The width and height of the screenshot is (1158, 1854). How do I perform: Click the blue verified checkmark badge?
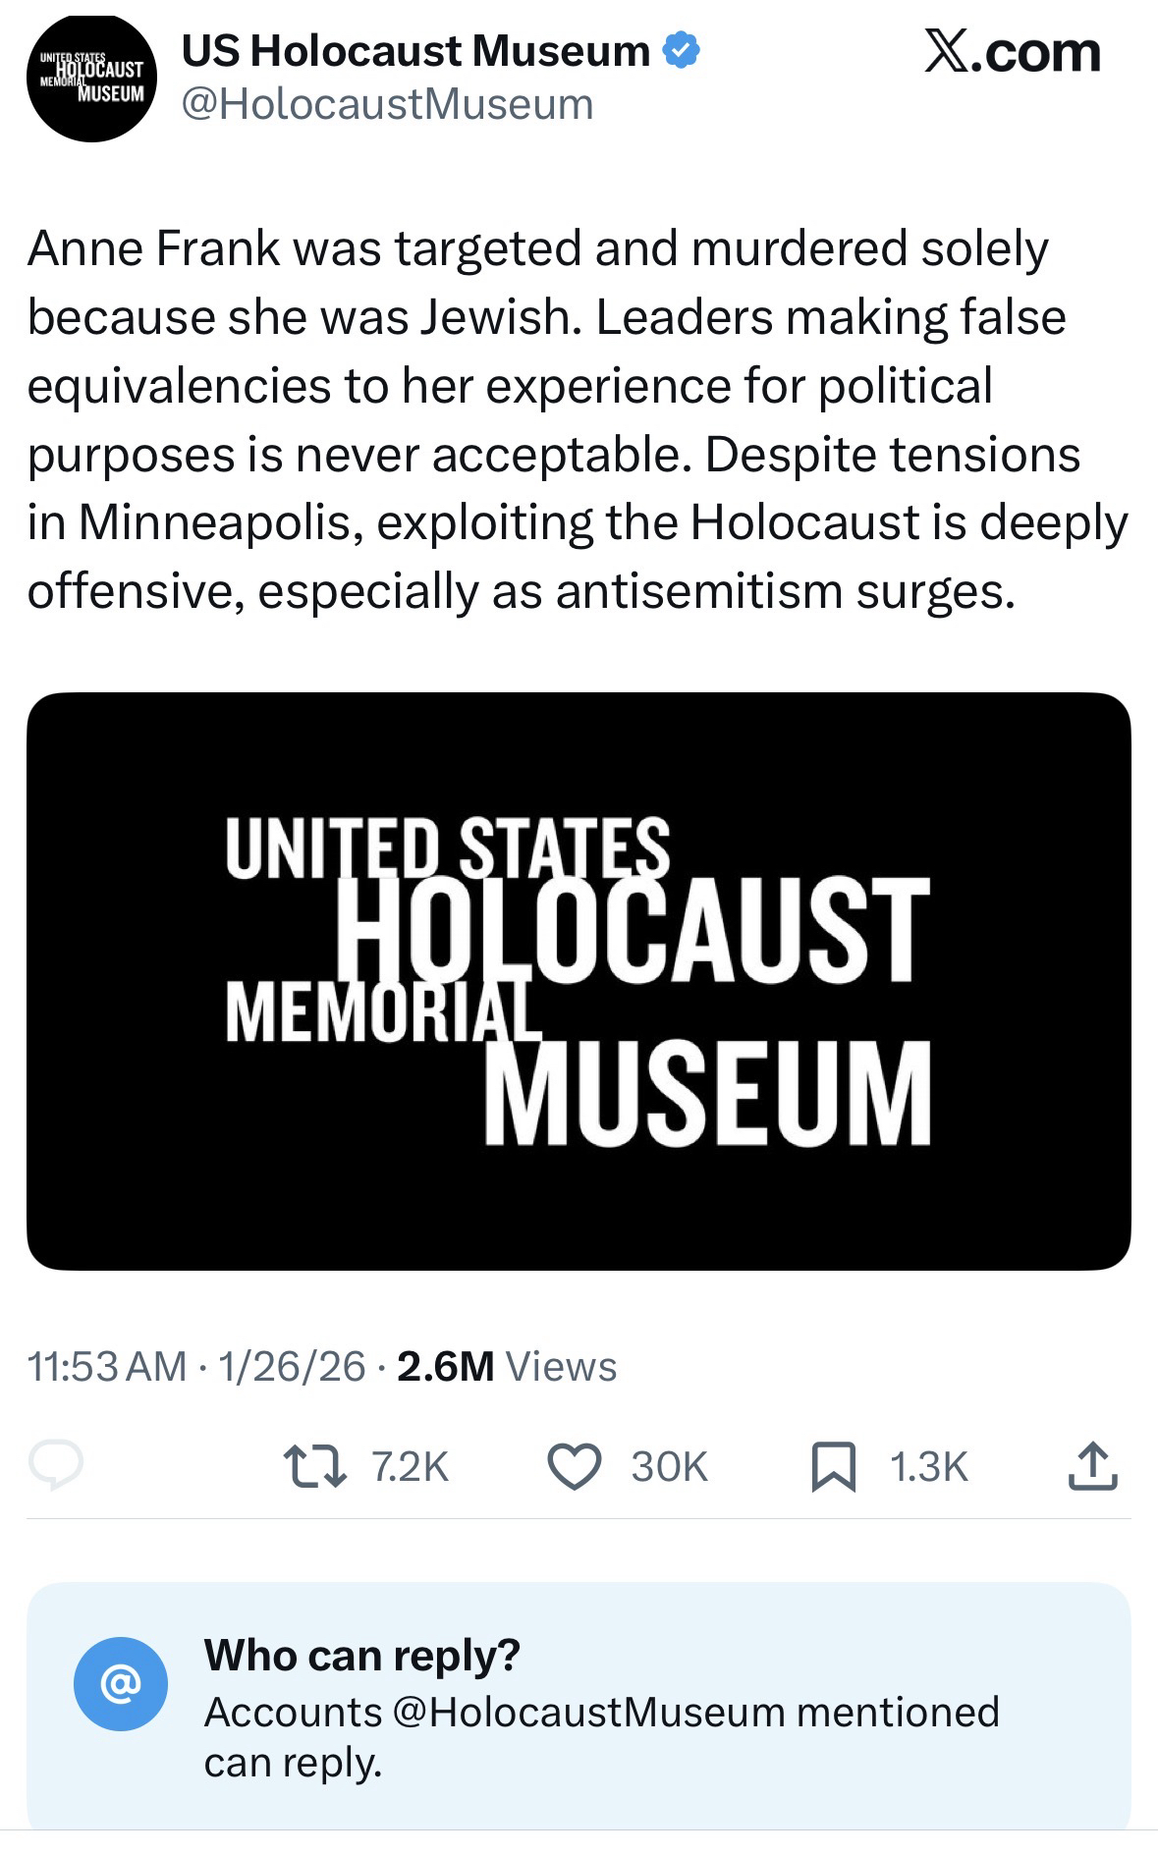click(x=683, y=51)
